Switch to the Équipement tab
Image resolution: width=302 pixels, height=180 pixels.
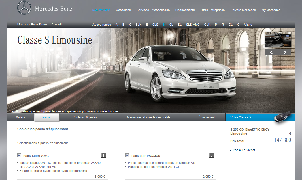(207, 117)
